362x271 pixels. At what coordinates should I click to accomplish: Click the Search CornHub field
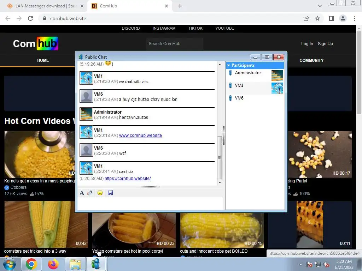tap(174, 44)
